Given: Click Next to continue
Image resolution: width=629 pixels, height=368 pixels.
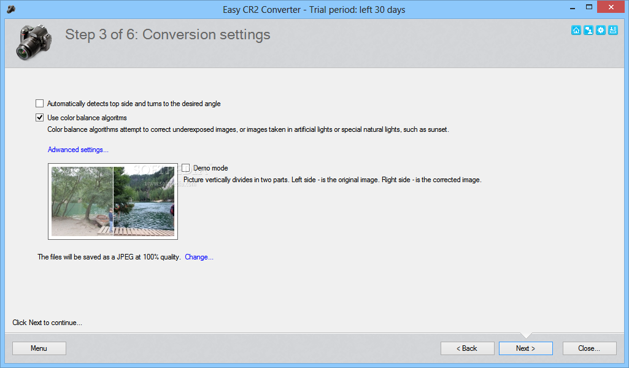Looking at the screenshot, I should 525,348.
